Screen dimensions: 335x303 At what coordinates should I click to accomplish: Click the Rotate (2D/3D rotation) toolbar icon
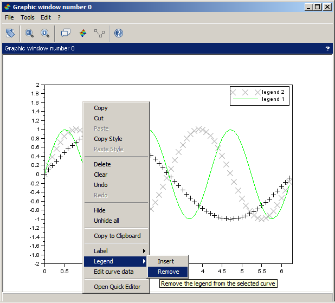click(x=10, y=33)
